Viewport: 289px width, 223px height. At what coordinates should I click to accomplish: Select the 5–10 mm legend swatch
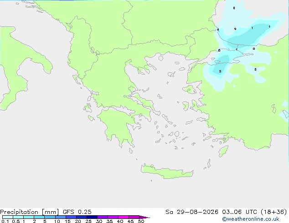50,217
